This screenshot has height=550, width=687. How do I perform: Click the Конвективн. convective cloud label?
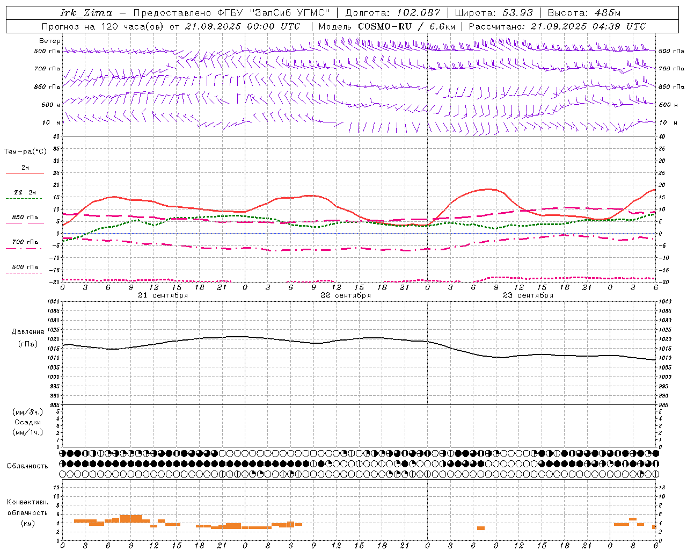coord(28,502)
